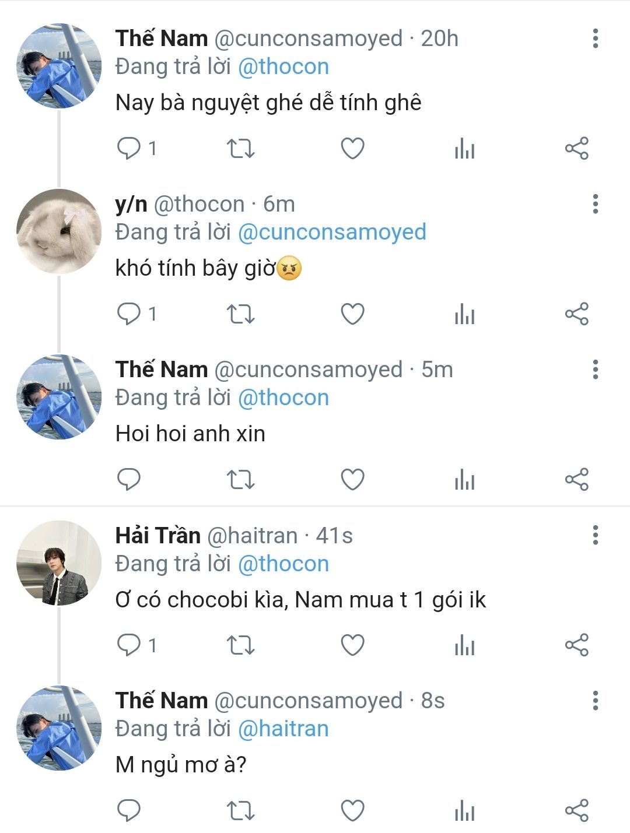
Task: Reply to the 'M ngủ mơ à?' tweet
Action: coord(129,811)
